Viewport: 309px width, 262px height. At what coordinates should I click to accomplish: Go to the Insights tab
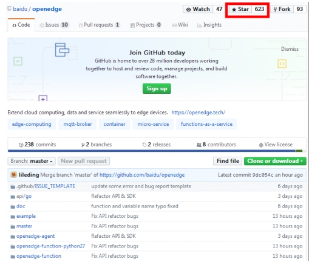pos(209,25)
